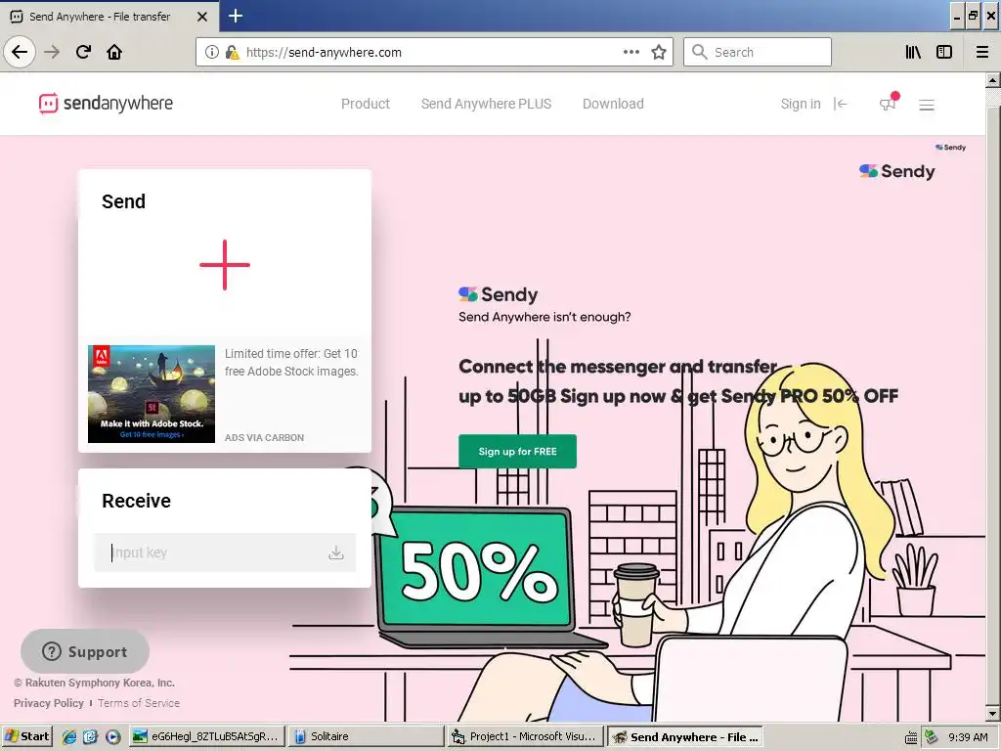Click ADS VIA CARBON label

[x=264, y=437]
